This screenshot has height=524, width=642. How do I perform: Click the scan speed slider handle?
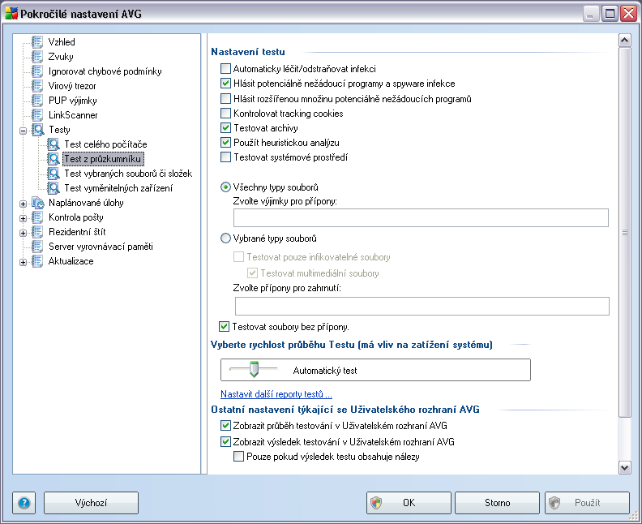(x=254, y=369)
